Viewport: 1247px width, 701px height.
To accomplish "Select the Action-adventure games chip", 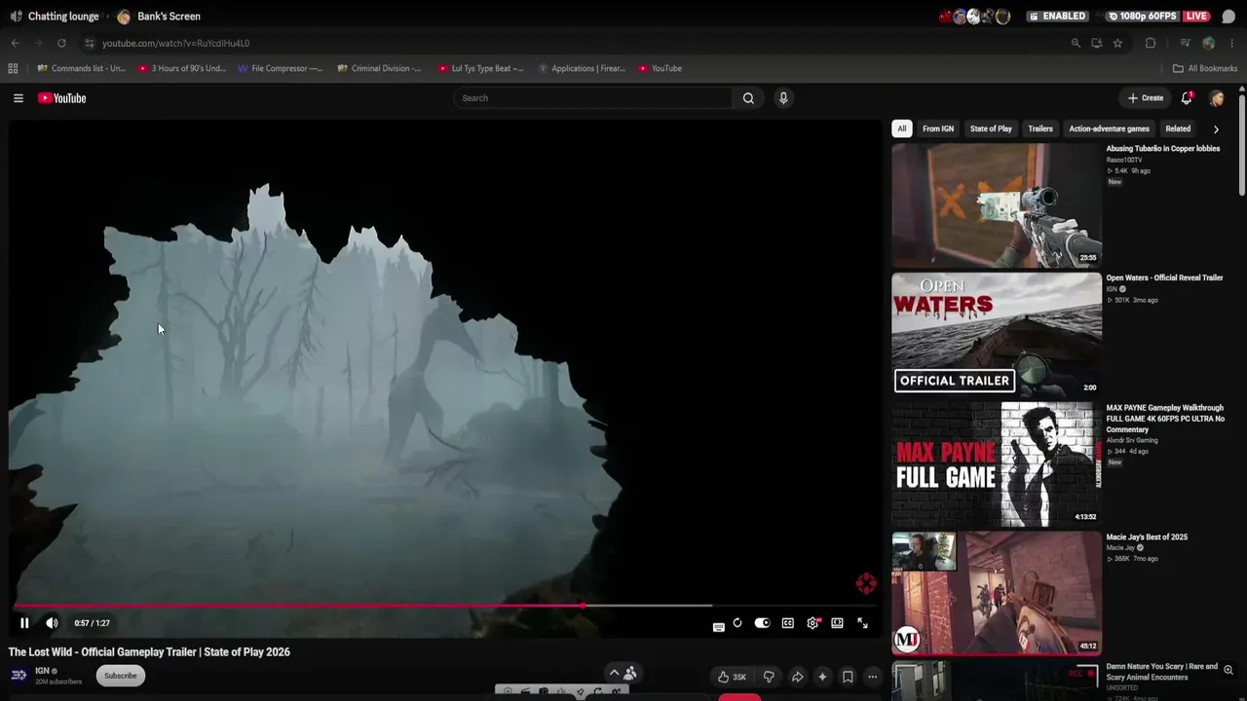I will 1109,129.
